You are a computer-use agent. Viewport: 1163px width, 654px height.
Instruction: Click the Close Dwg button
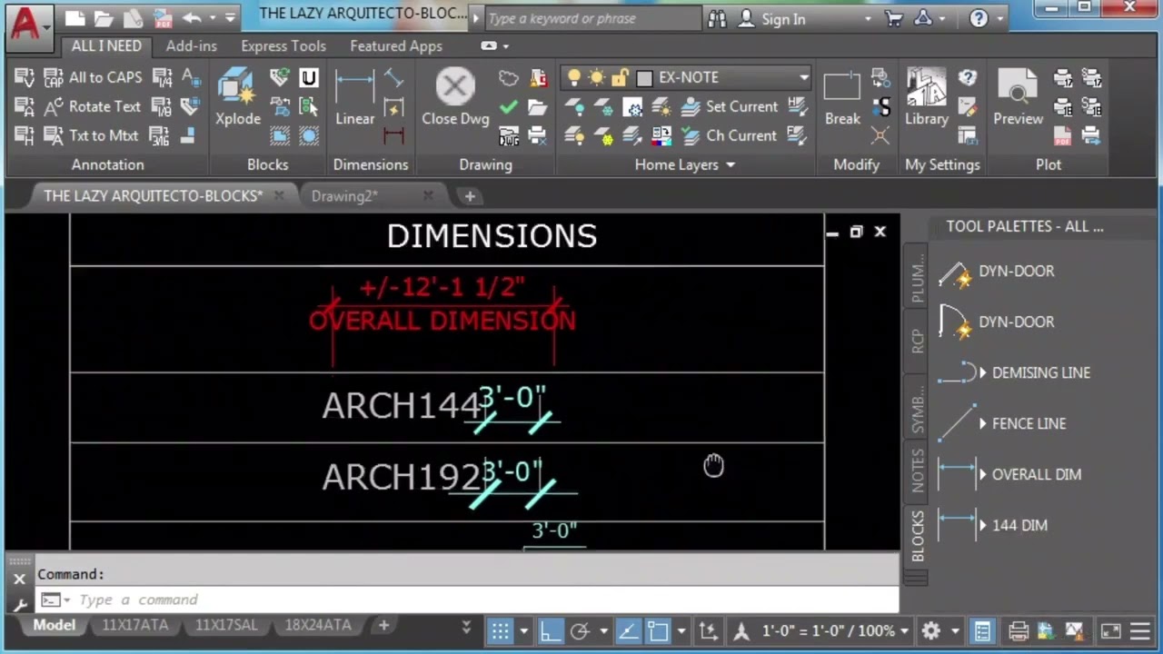point(455,98)
